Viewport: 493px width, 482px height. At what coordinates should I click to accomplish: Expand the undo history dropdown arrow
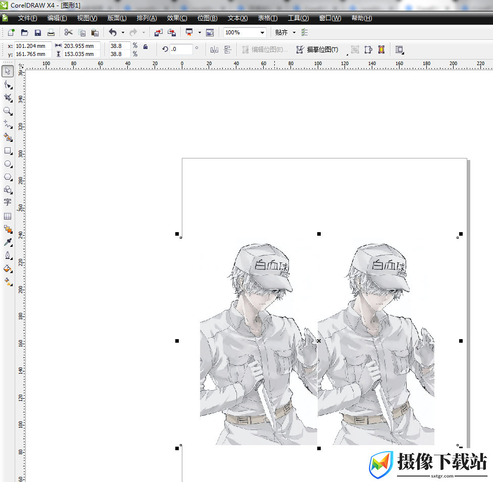123,32
